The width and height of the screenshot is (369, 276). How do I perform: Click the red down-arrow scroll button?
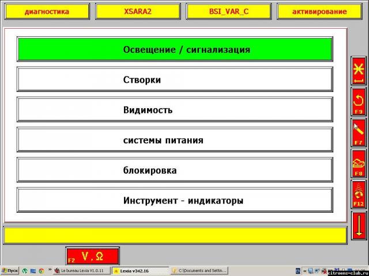(359, 225)
